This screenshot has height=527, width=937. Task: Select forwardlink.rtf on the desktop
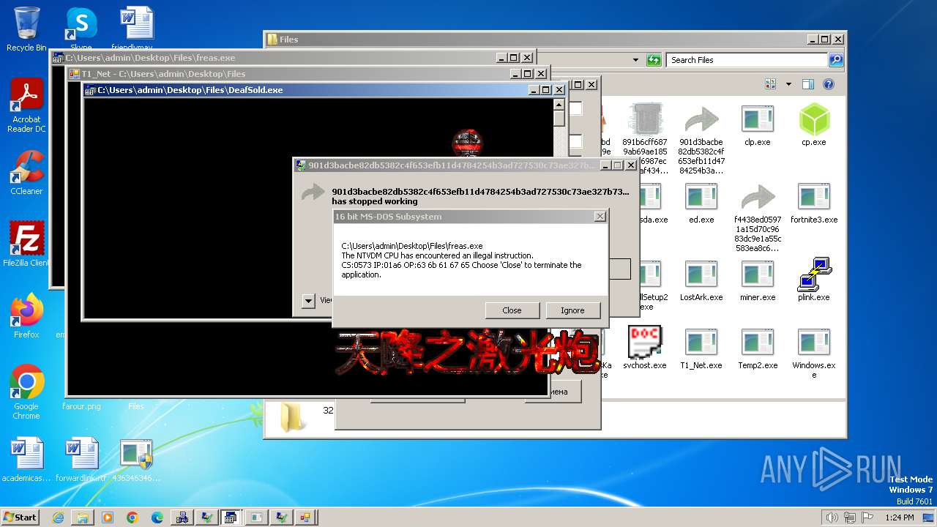[81, 460]
